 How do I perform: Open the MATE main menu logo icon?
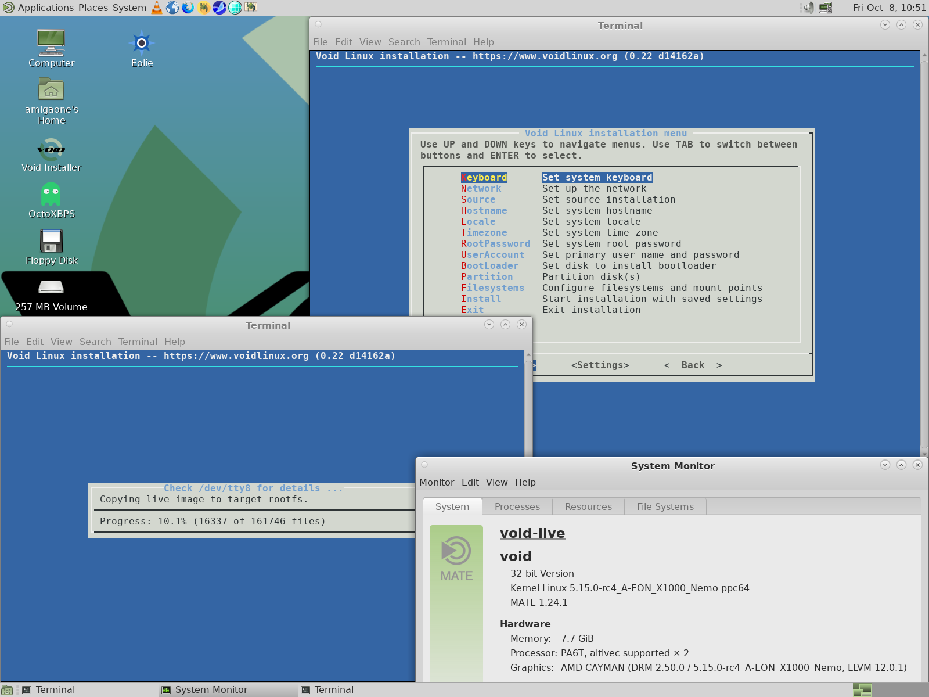(x=8, y=8)
